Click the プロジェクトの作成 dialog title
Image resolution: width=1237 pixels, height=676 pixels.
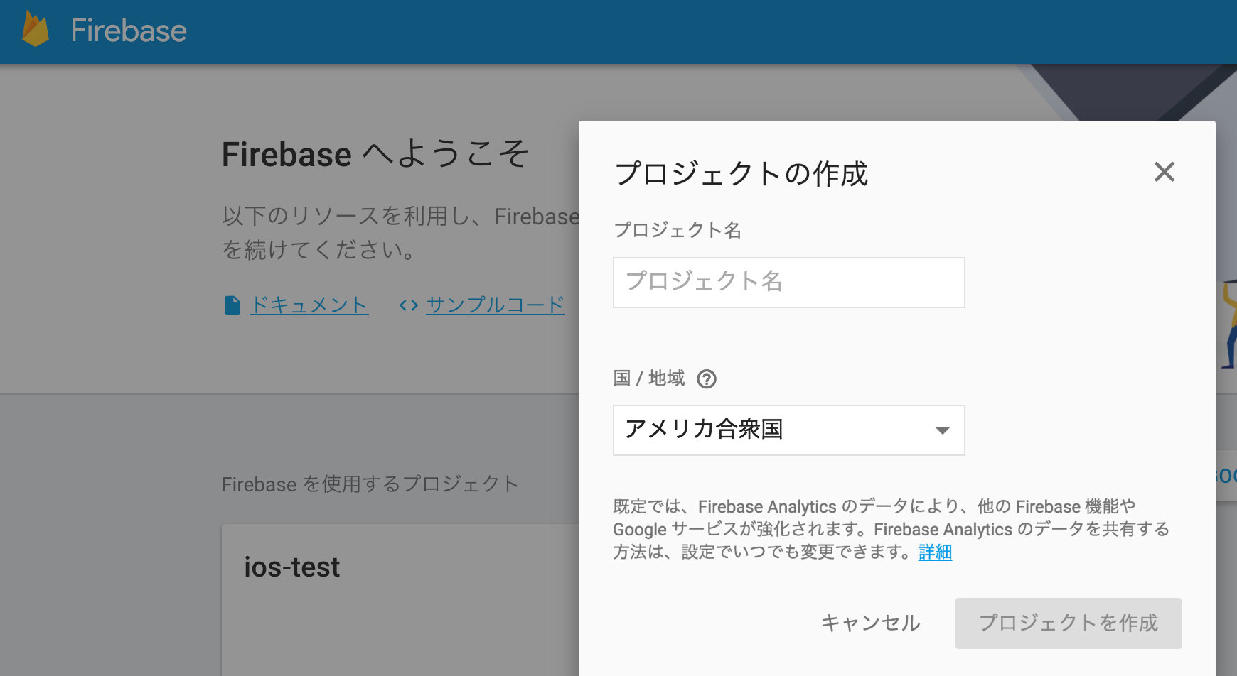[x=741, y=174]
